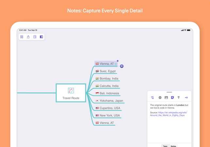210x147 pixels.
Task: Click the USA flag on Cupertino node
Action: point(97,108)
